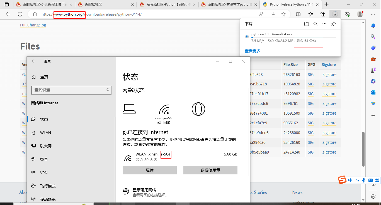Select 拨号 in the Settings sidebar

pyautogui.click(x=71, y=159)
